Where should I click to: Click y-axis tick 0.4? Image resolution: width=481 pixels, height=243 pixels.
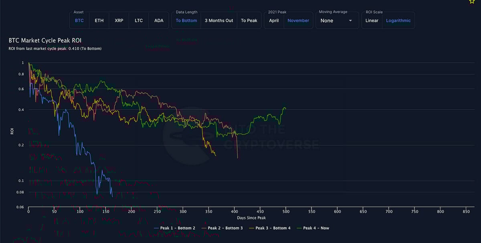(x=21, y=109)
